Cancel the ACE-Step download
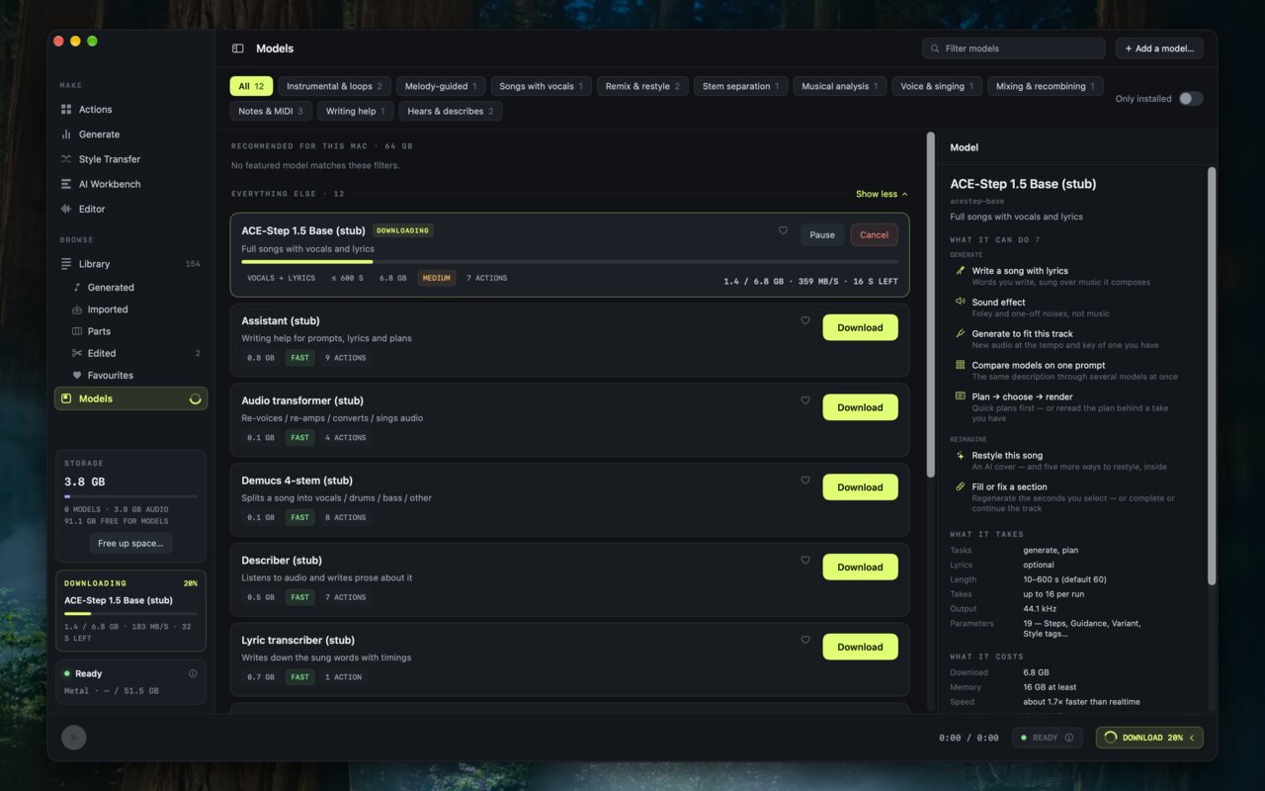Screen dimensions: 1265x791 [x=874, y=235]
